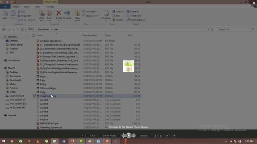257x144 pixels.
Task: Sort by the Date modified column header
Action: [90, 35]
